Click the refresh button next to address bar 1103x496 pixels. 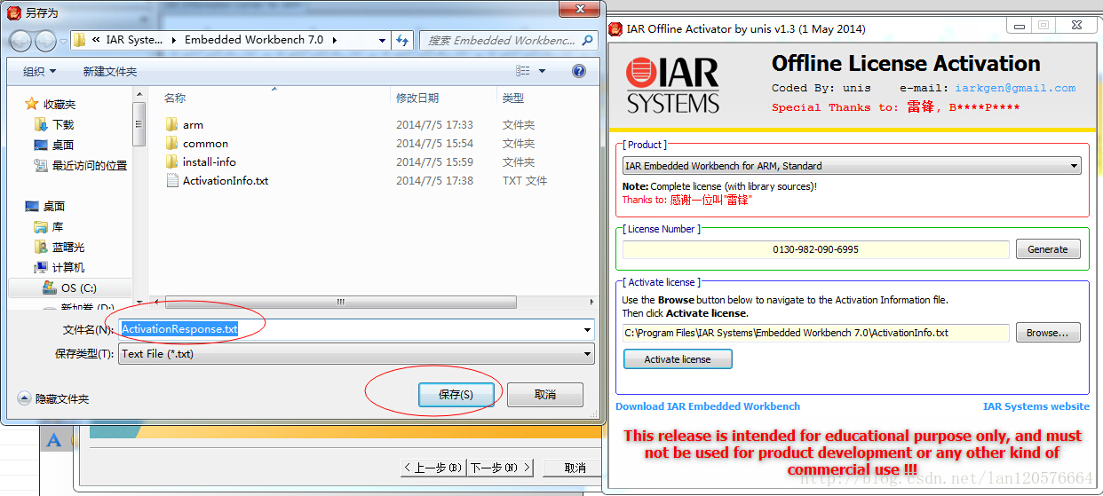coord(404,40)
